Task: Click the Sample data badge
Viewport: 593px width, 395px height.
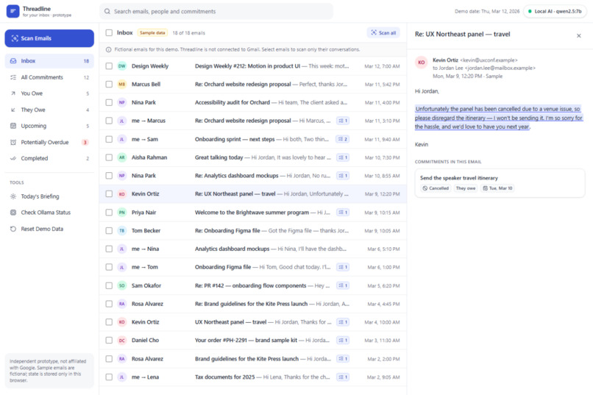Action: pyautogui.click(x=152, y=33)
